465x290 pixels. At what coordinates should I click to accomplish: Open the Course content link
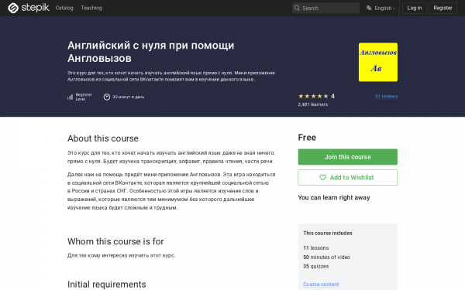(x=321, y=284)
